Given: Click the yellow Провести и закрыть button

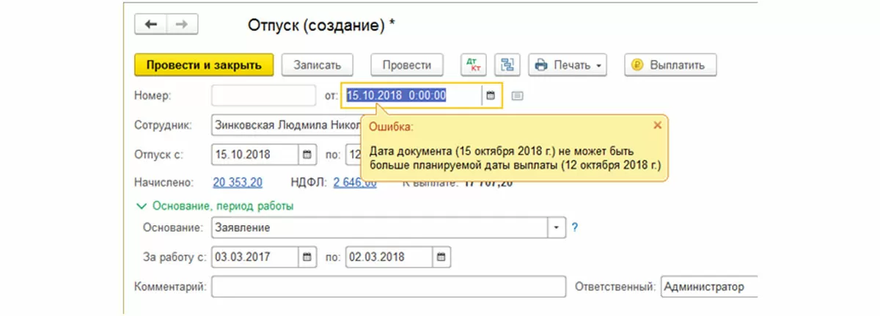Looking at the screenshot, I should tap(204, 65).
